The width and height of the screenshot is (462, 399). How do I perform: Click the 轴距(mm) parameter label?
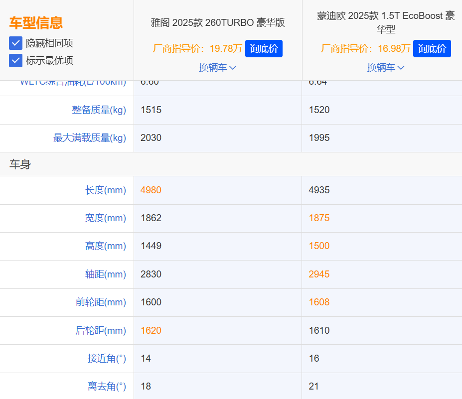coord(106,274)
